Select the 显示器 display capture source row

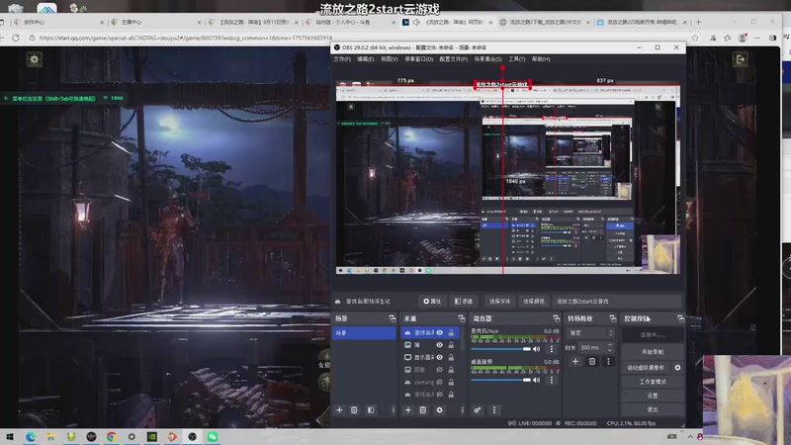pyautogui.click(x=430, y=357)
